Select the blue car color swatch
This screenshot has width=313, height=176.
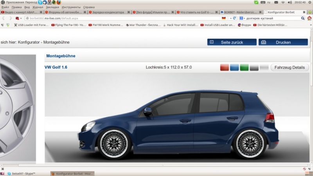[234, 67]
